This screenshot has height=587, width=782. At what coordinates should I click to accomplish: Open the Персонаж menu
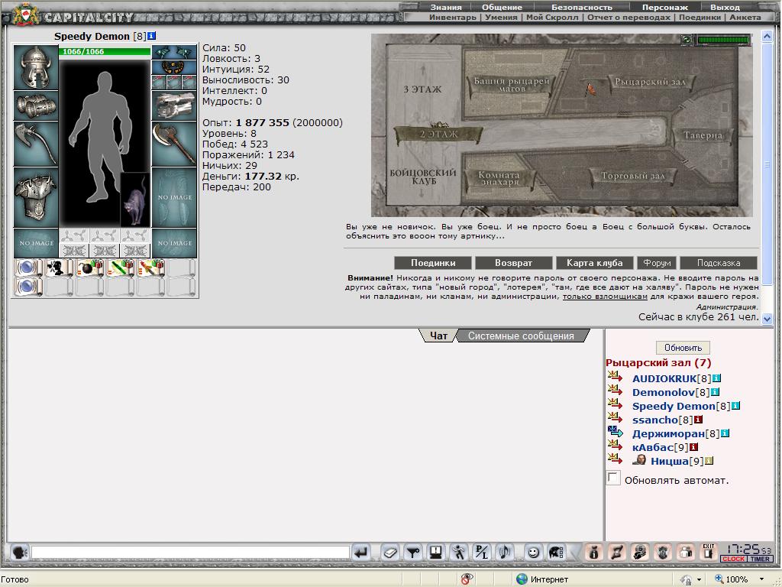tap(665, 7)
